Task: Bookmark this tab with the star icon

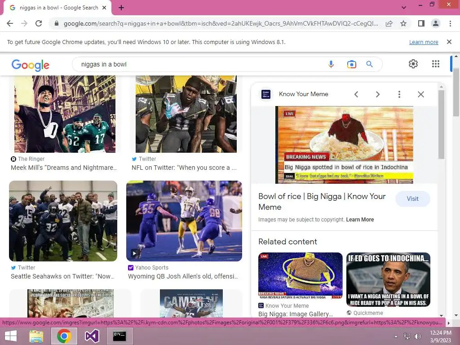Action: [403, 23]
